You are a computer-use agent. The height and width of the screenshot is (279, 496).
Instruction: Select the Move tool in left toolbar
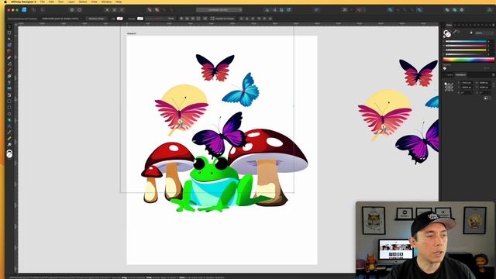(9, 26)
